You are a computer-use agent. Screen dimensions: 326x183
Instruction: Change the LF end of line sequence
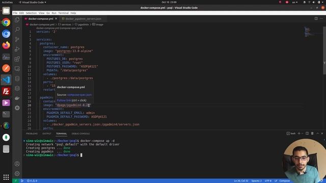coord(276,181)
